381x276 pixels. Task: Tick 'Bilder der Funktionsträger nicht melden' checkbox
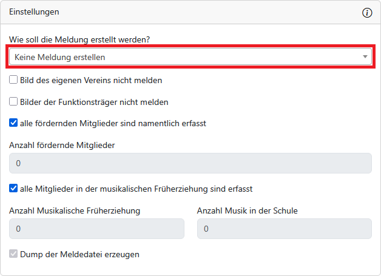click(x=13, y=102)
